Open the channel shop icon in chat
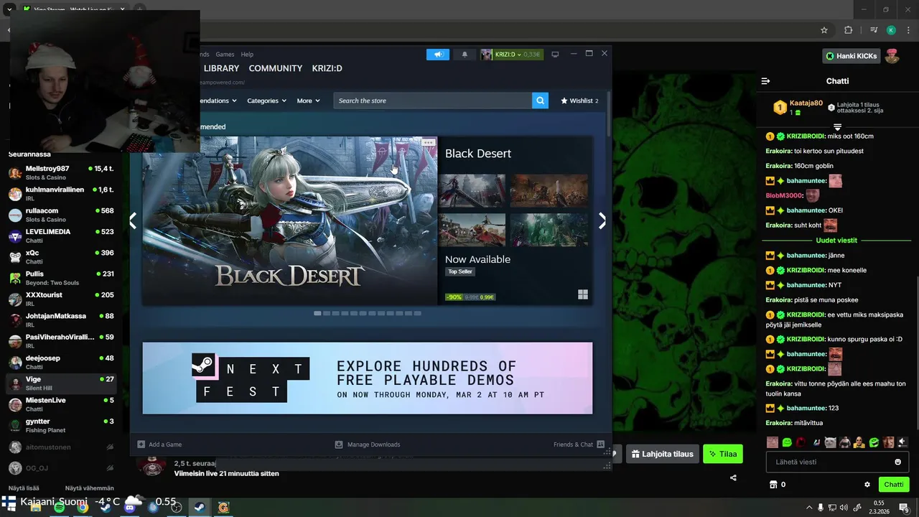This screenshot has height=517, width=919. (773, 485)
